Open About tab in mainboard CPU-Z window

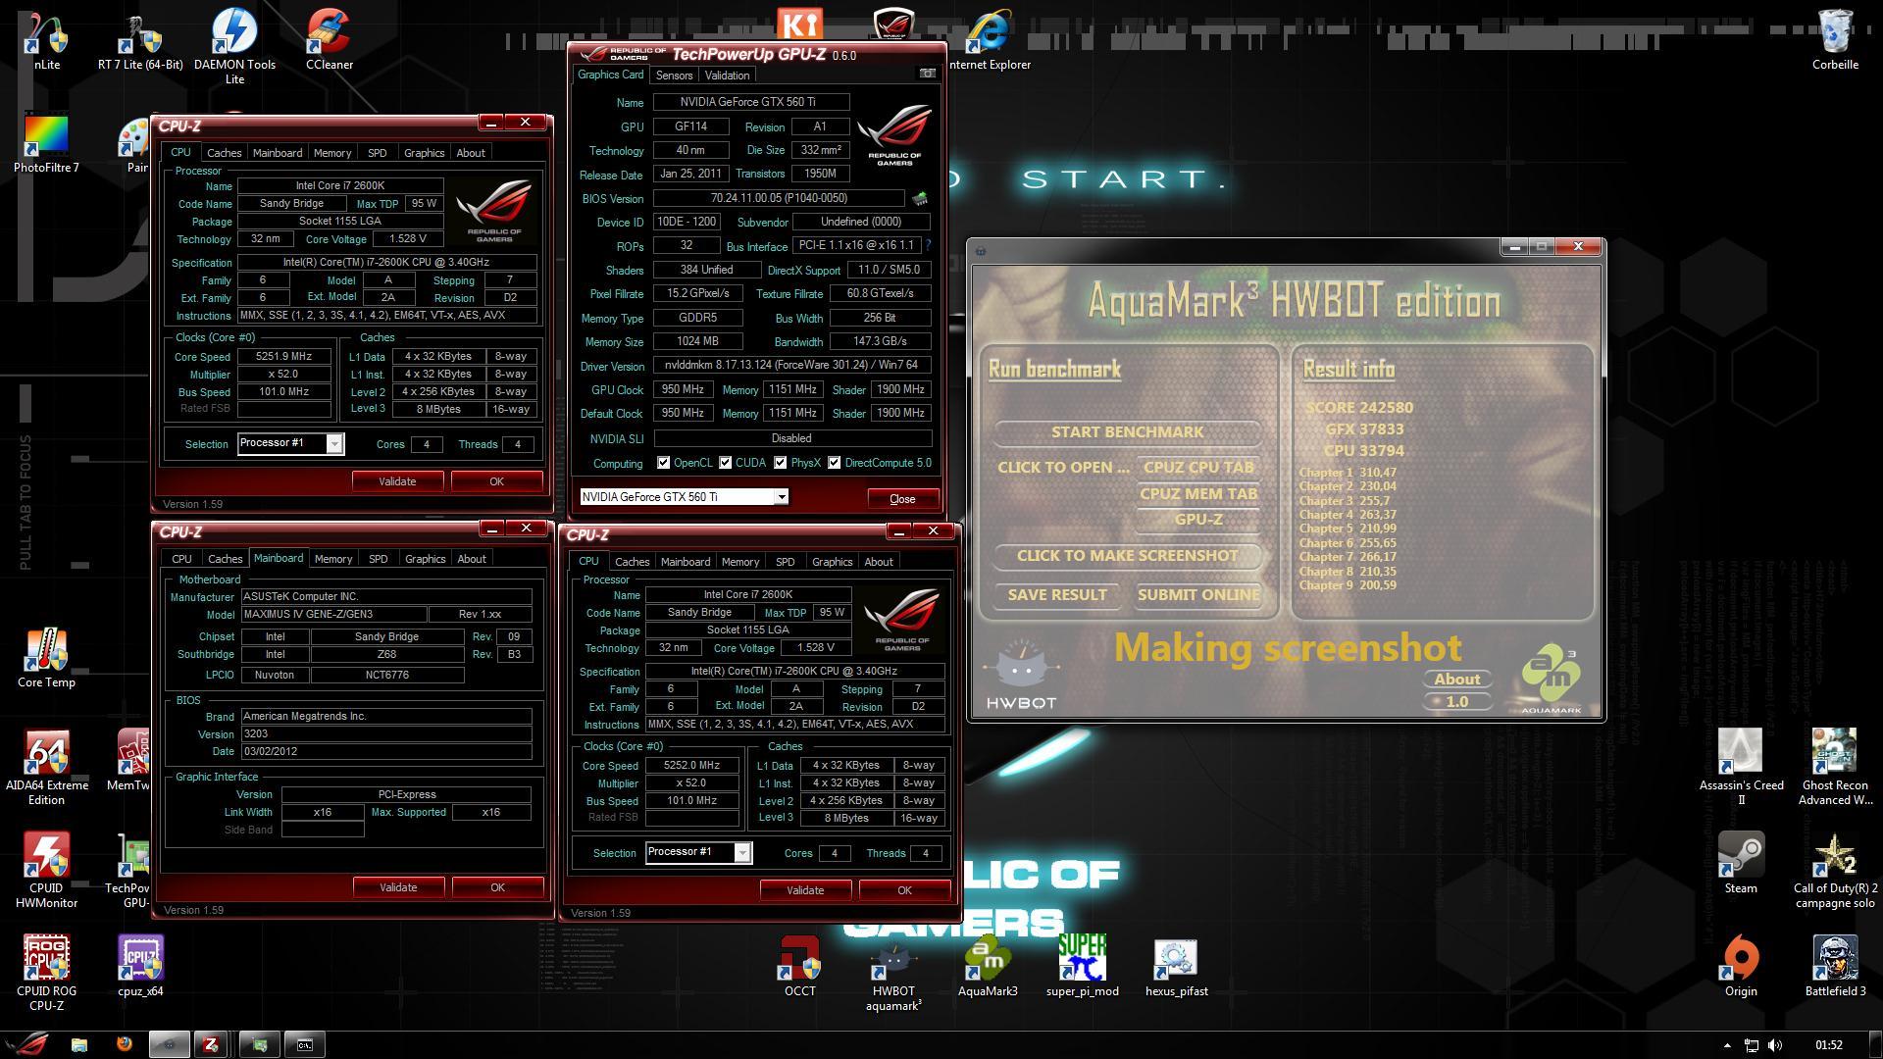(472, 559)
